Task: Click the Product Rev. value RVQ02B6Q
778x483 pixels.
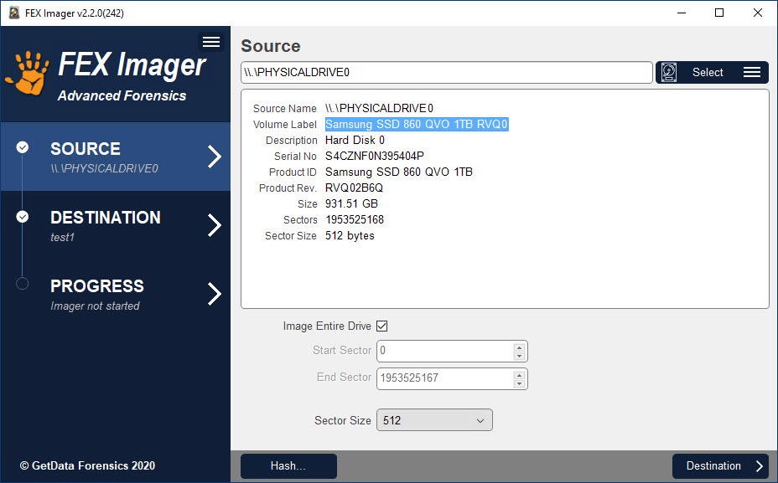Action: [x=355, y=188]
